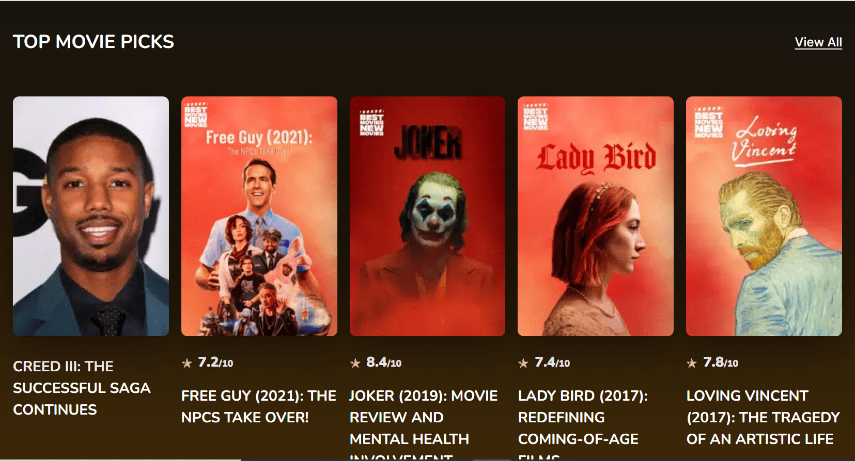
Task: Open the Free Guy (2021) NPCs Take Over title
Action: pyautogui.click(x=259, y=406)
